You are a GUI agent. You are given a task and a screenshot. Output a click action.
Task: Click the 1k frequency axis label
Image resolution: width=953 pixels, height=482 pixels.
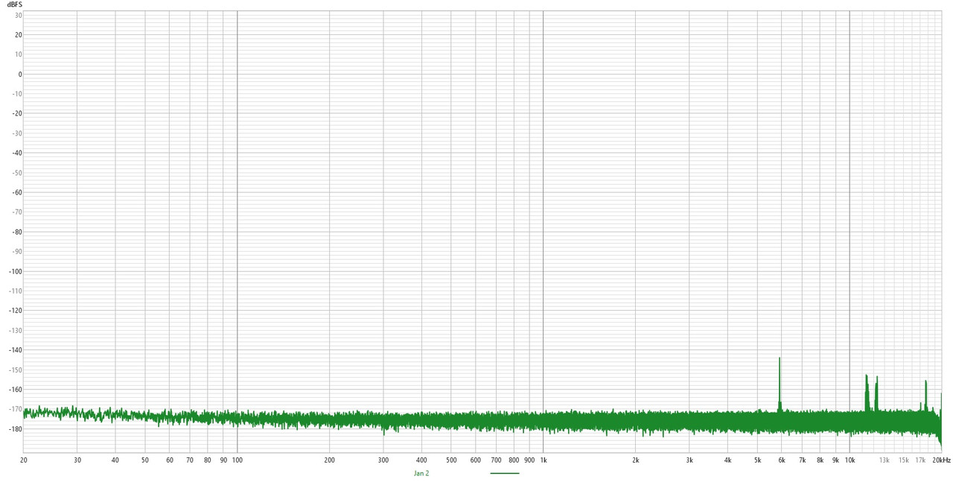pyautogui.click(x=543, y=460)
